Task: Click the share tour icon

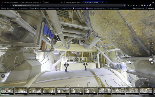Action: [152, 55]
